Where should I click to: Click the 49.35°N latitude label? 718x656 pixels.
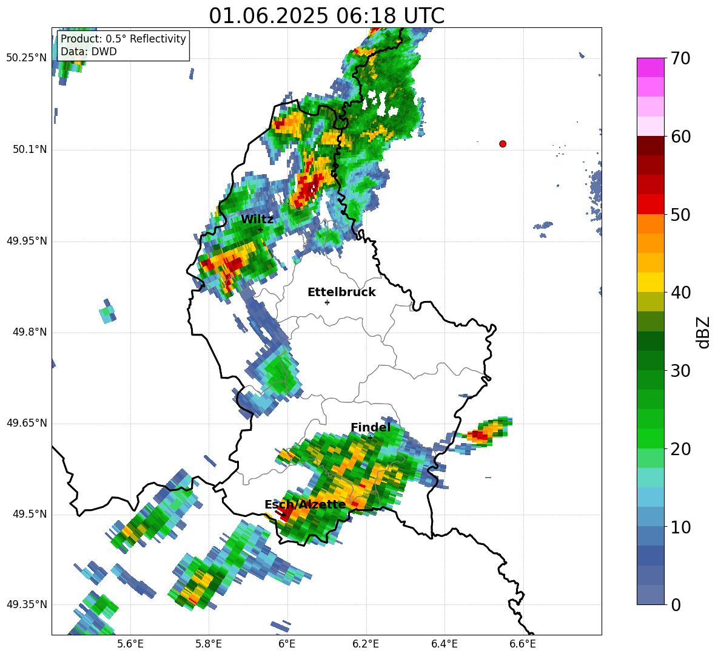(x=27, y=604)
